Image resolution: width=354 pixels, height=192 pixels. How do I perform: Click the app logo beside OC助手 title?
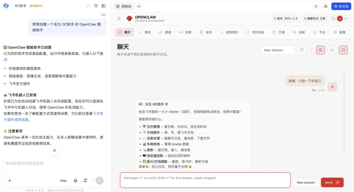(6, 6)
